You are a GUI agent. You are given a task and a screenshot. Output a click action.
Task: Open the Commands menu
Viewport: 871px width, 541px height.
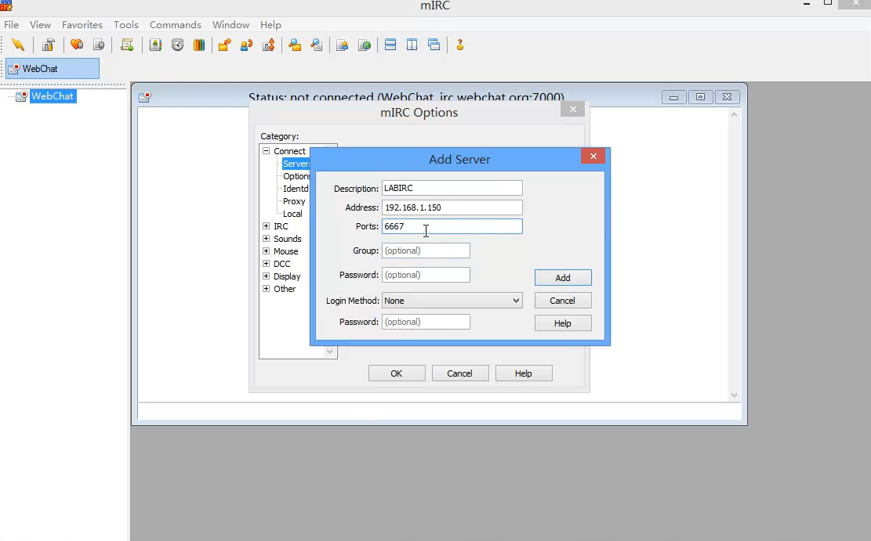tap(176, 25)
